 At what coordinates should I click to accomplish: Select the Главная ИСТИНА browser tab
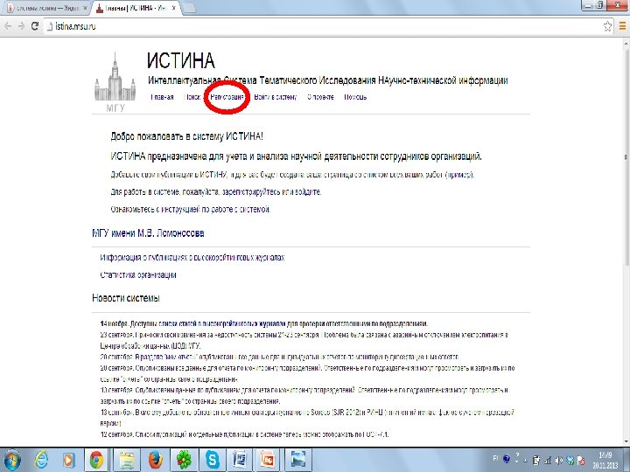point(135,8)
